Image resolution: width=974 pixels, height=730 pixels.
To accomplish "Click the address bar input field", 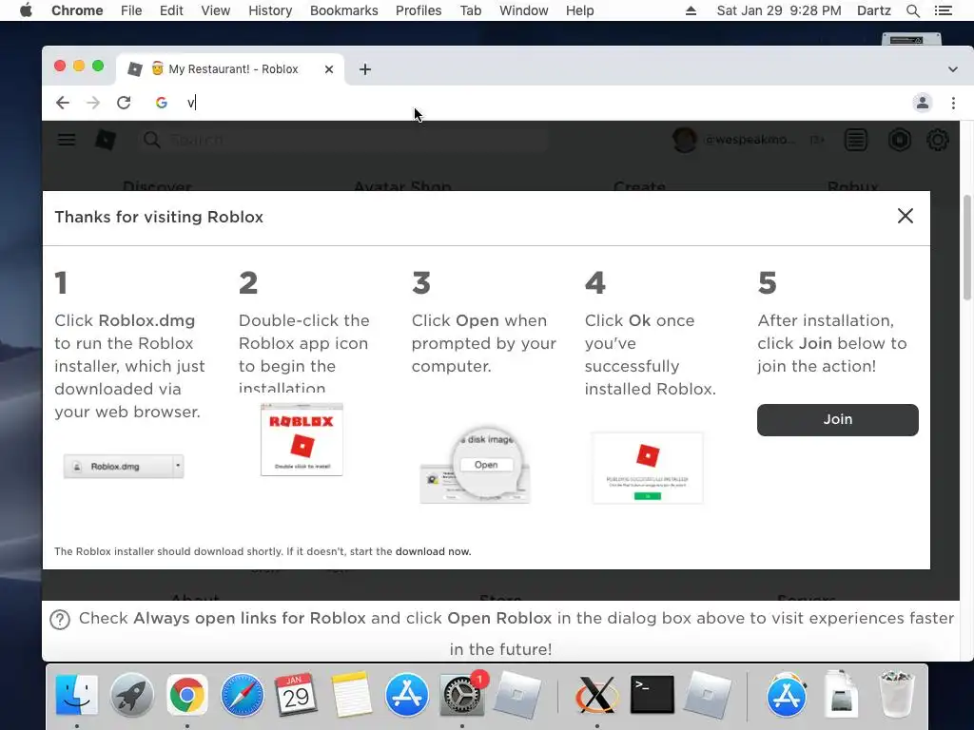I will click(528, 103).
